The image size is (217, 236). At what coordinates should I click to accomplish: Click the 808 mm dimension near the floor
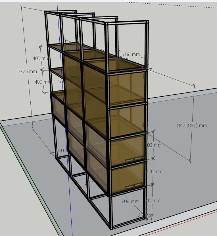click(130, 201)
